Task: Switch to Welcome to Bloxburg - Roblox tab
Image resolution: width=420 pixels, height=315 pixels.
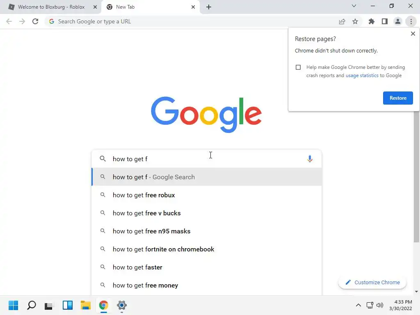Action: (x=50, y=7)
